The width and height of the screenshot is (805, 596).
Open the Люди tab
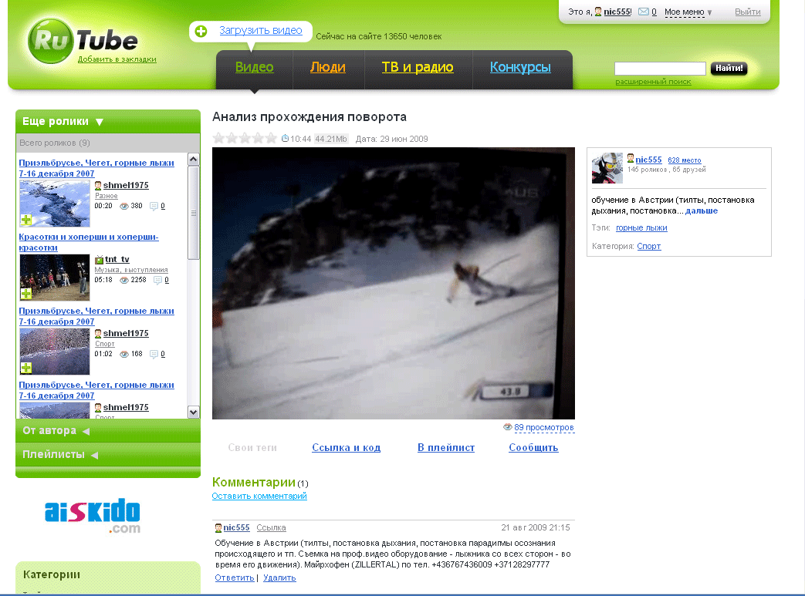click(x=327, y=67)
